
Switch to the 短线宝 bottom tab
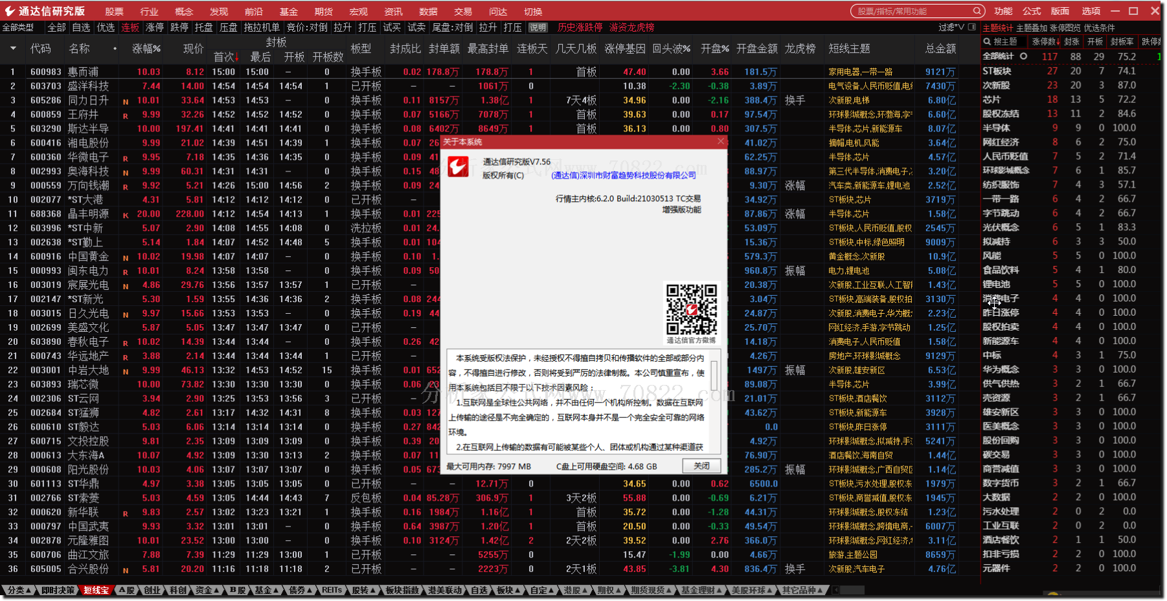tap(96, 590)
